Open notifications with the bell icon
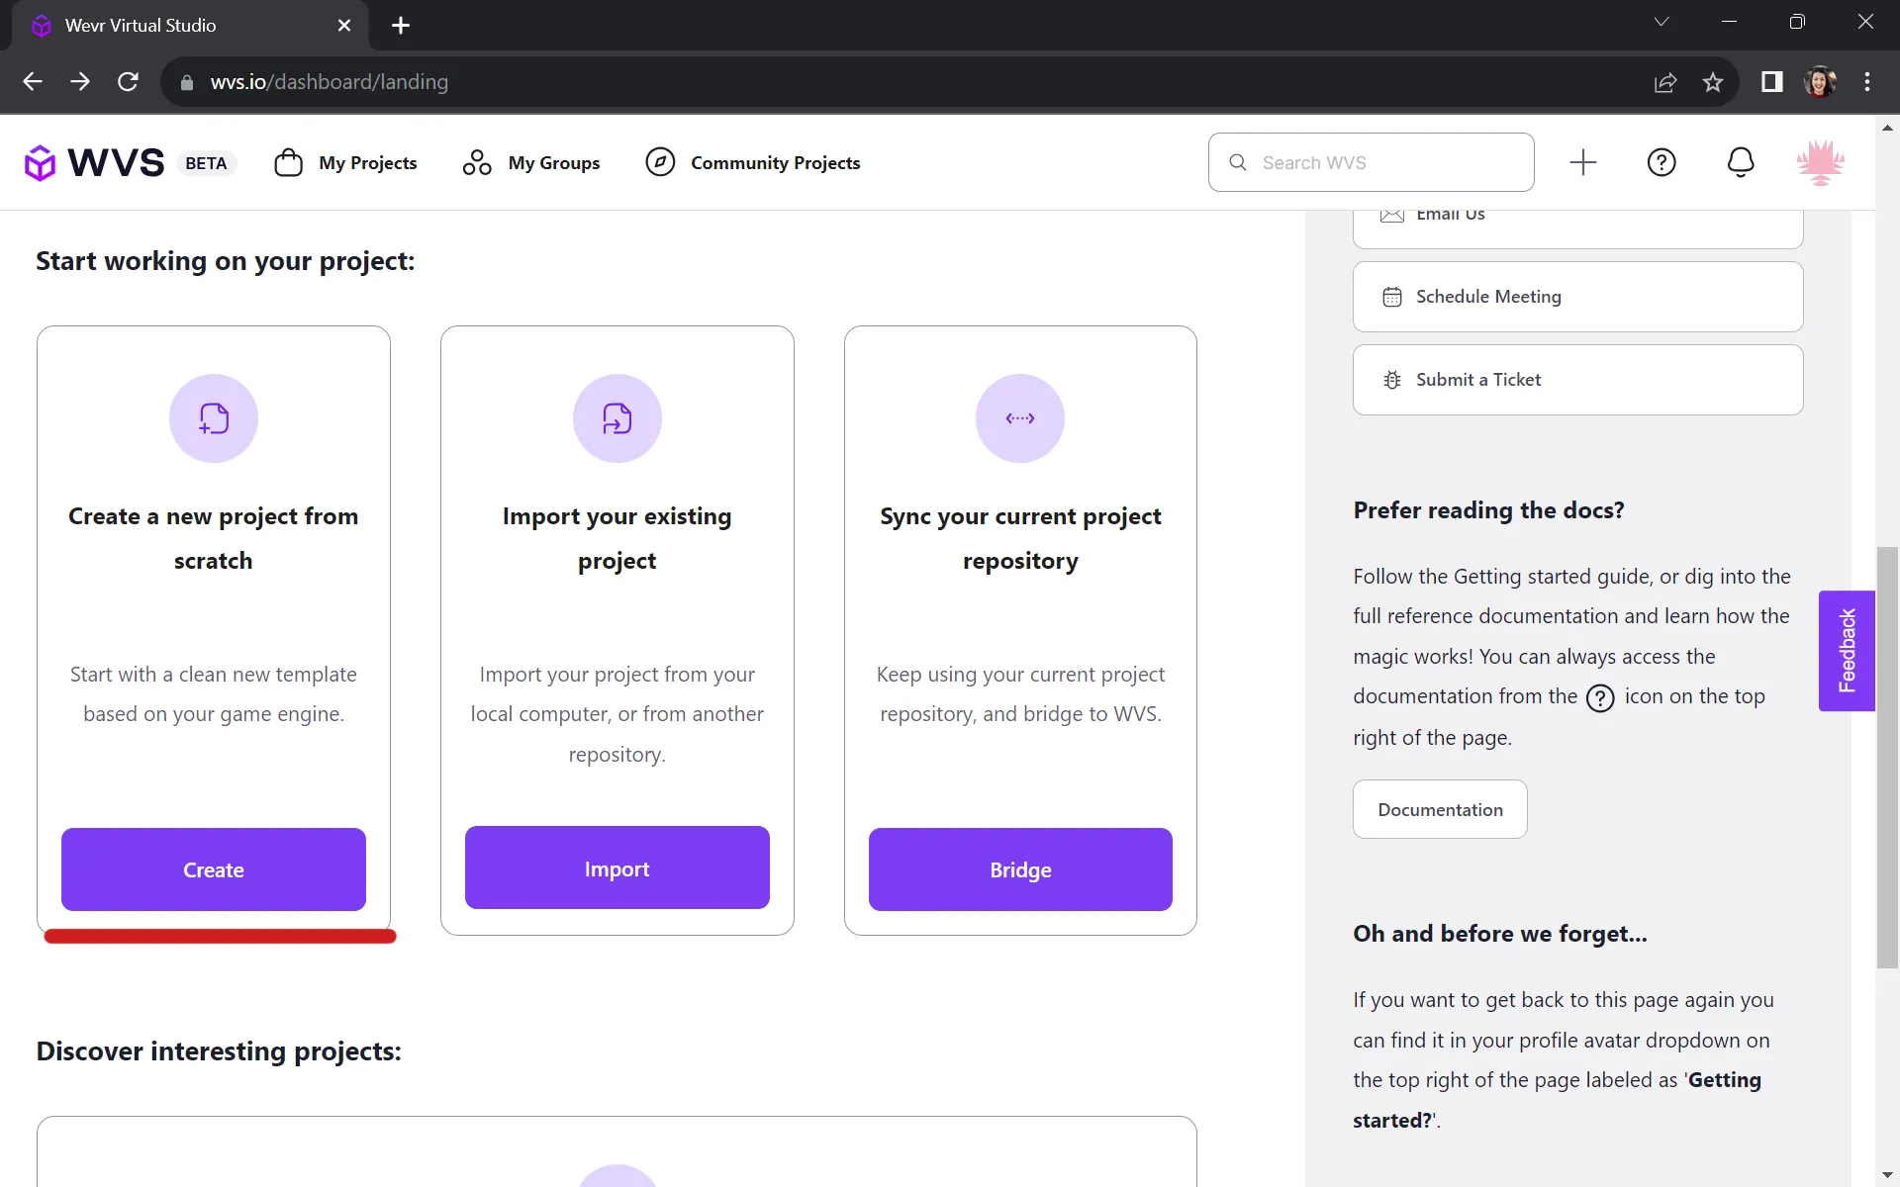The image size is (1900, 1187). click(x=1741, y=161)
